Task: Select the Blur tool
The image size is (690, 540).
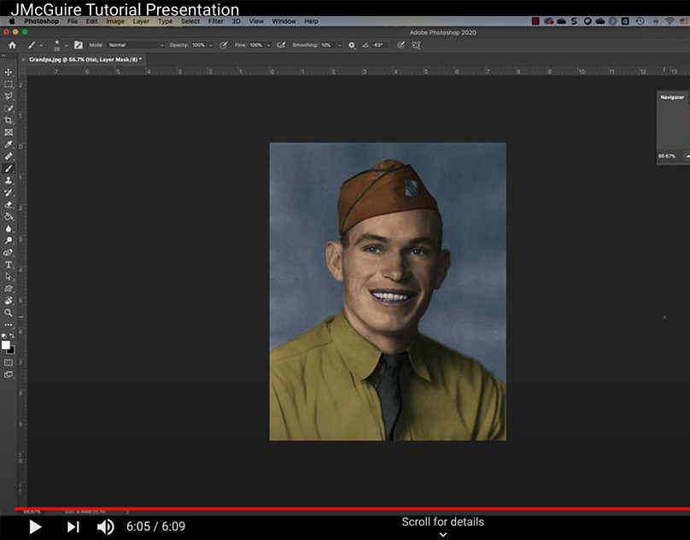Action: pyautogui.click(x=9, y=229)
